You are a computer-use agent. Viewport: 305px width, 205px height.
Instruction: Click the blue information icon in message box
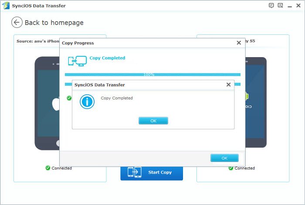87,102
